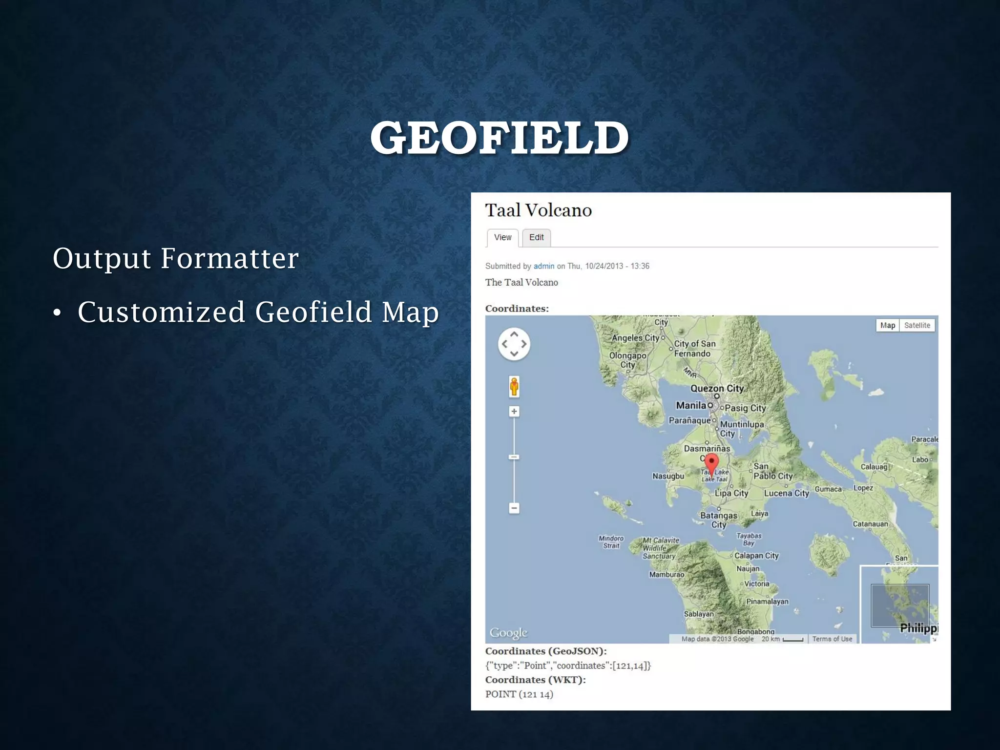Open the View tab
Screen dimensions: 1000x750
click(x=502, y=238)
